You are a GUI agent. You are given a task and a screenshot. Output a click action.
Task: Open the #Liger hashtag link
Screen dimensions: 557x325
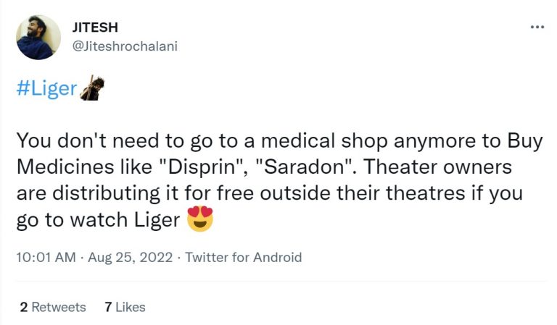pyautogui.click(x=46, y=89)
